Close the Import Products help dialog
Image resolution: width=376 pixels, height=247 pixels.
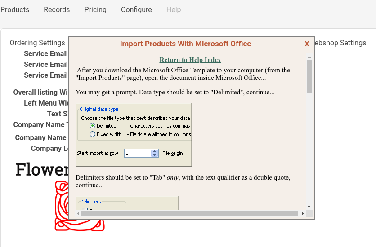[307, 44]
